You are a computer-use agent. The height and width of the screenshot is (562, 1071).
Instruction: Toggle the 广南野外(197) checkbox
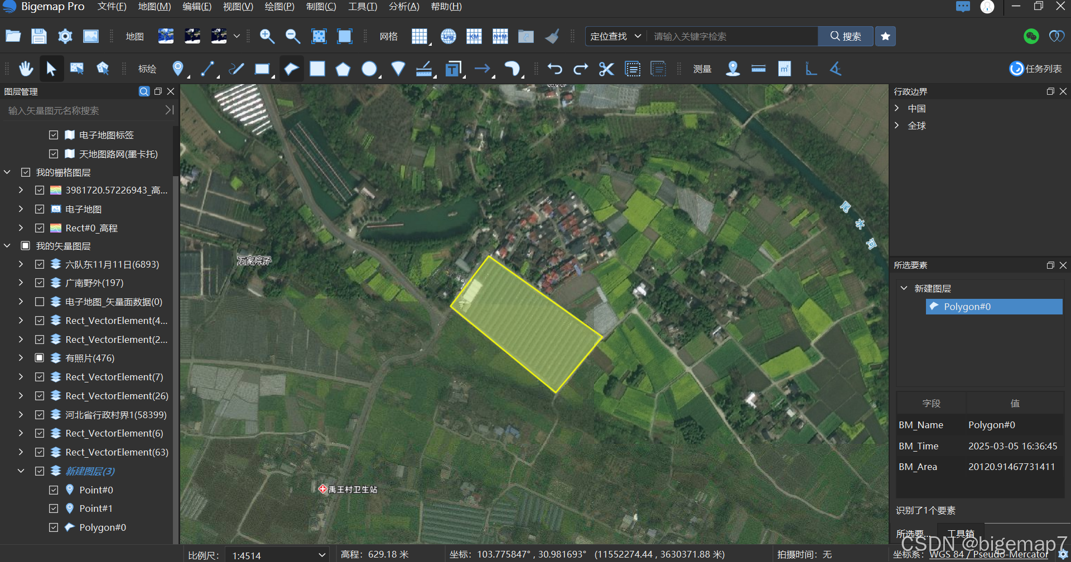40,283
